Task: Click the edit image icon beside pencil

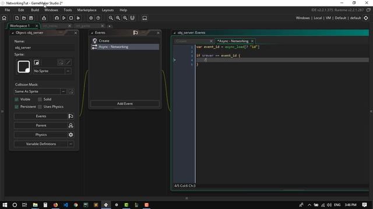Action: point(61,62)
